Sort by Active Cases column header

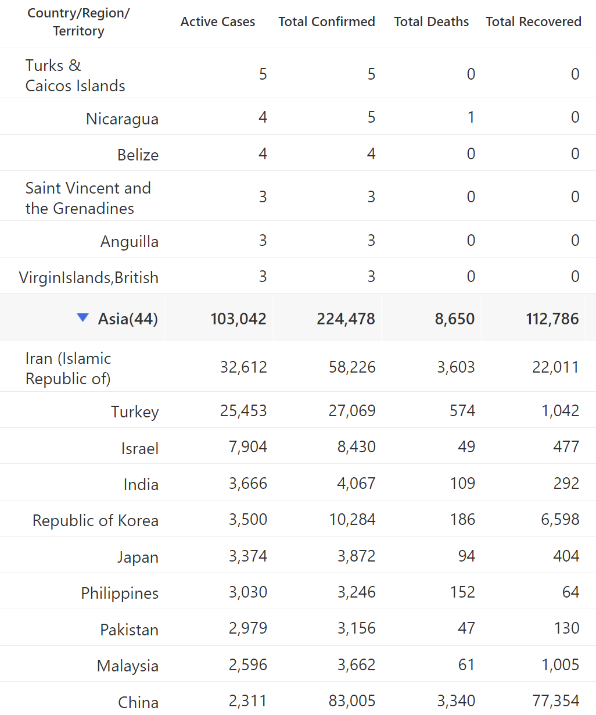tap(218, 22)
